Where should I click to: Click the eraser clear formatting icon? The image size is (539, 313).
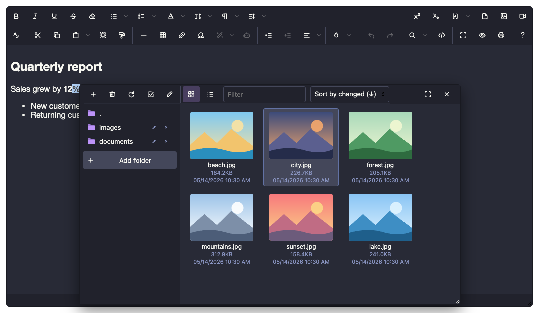click(x=92, y=16)
